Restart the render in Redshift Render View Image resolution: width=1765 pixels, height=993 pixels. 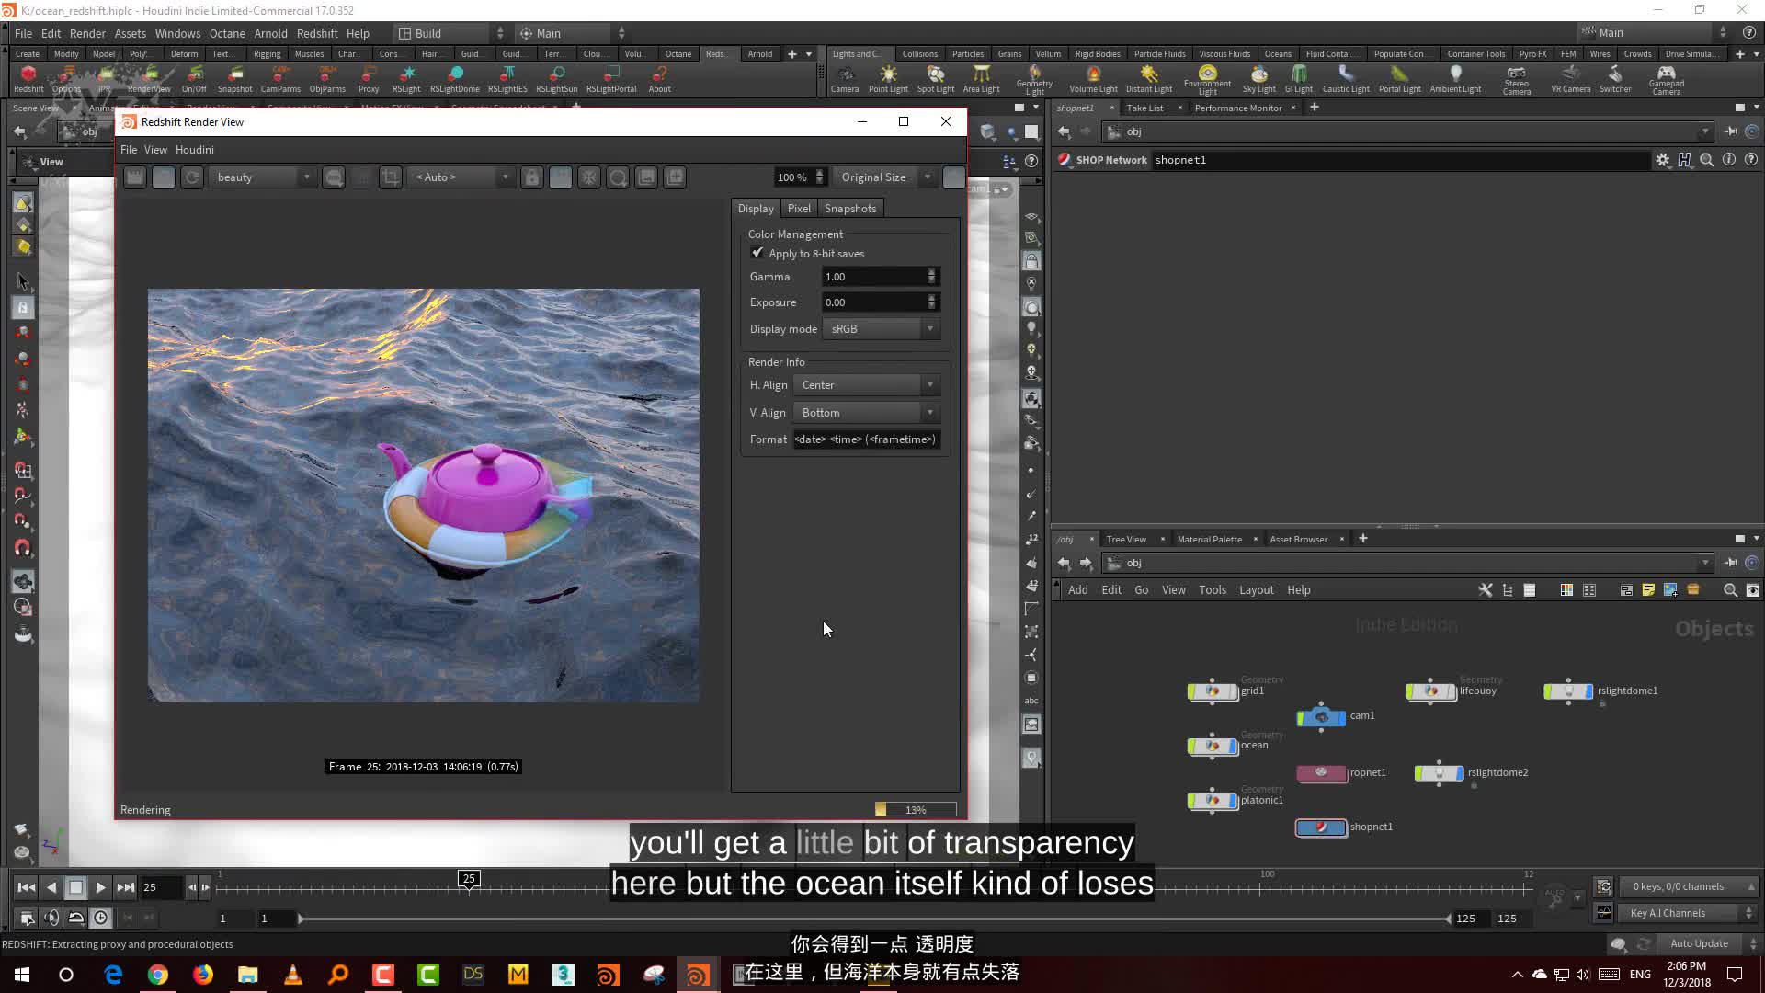(x=192, y=177)
